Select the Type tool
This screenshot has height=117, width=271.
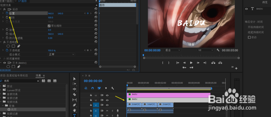tap(75, 115)
